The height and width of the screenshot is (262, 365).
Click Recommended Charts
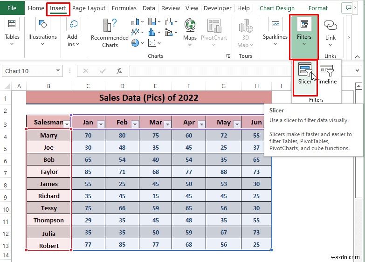(x=110, y=33)
